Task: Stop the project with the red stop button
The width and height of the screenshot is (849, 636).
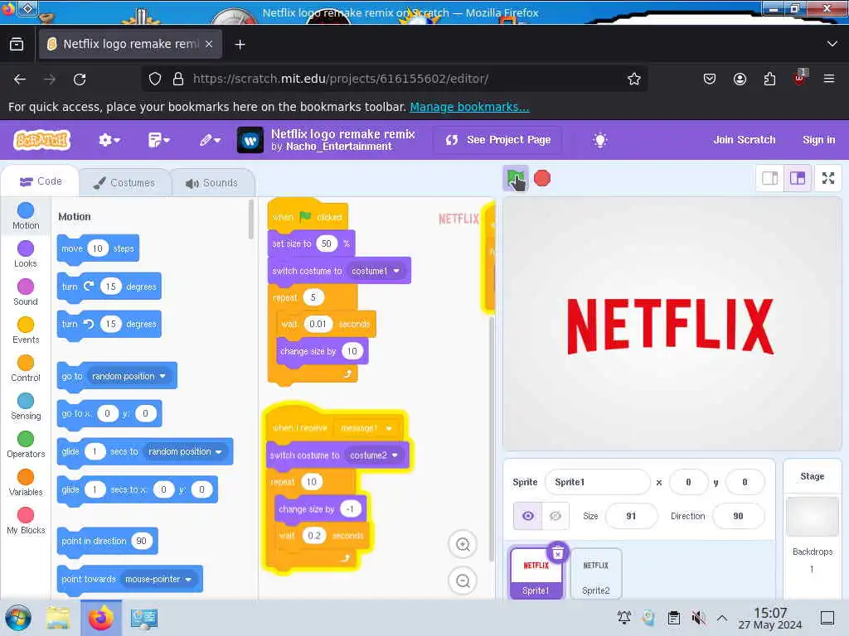Action: 542,178
